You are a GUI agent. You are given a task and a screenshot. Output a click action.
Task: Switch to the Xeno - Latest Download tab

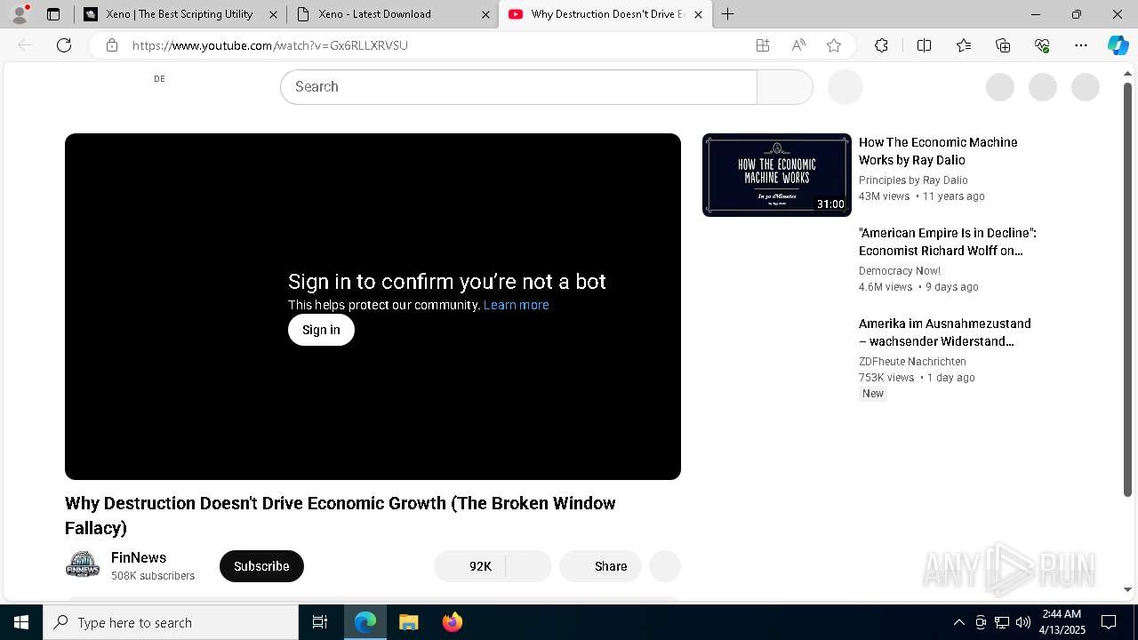(391, 14)
